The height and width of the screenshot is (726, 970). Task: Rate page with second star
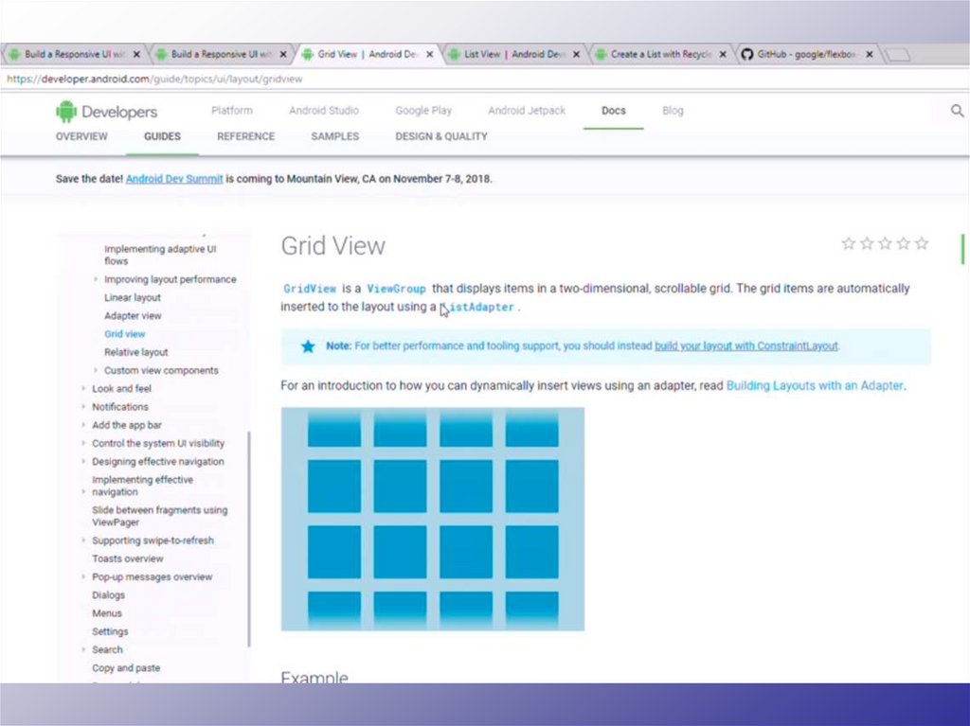(x=867, y=243)
